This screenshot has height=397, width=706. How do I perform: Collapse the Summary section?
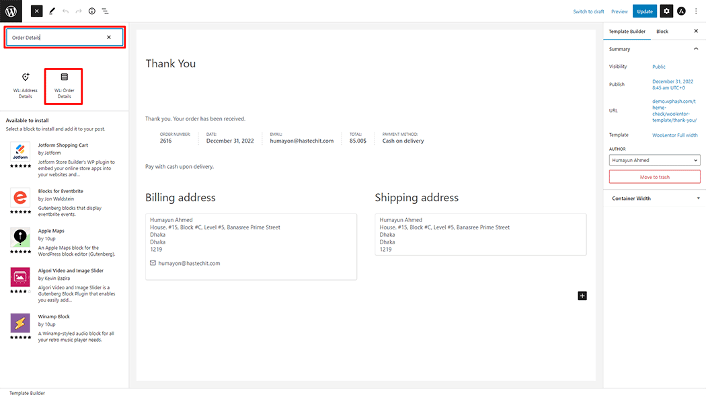coord(695,49)
